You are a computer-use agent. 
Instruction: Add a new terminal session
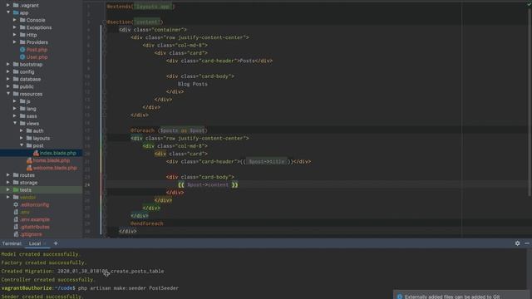click(56, 243)
